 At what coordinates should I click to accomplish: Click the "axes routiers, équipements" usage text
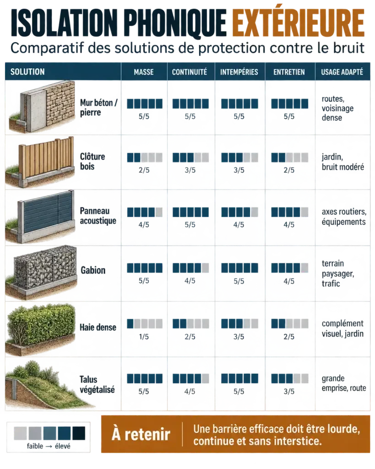344,217
